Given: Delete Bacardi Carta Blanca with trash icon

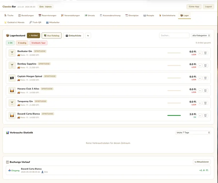Looking at the screenshot, I should (205, 116).
